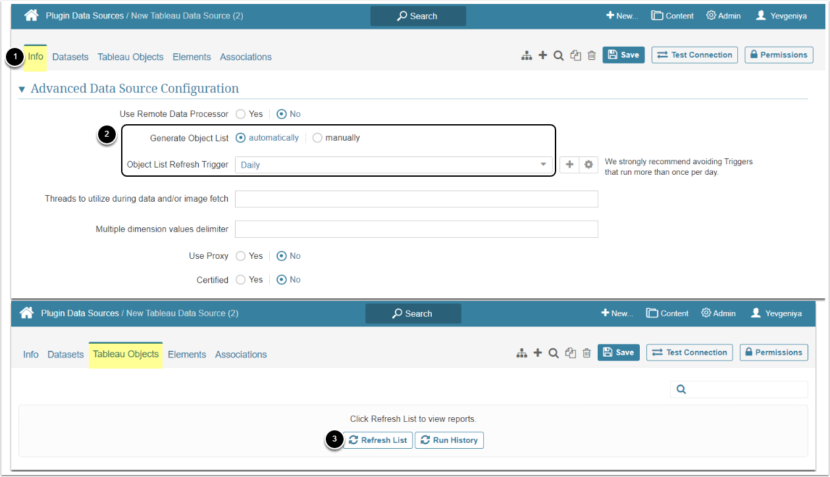830x477 pixels.
Task: Open Associations tab in bottom window
Action: point(241,354)
